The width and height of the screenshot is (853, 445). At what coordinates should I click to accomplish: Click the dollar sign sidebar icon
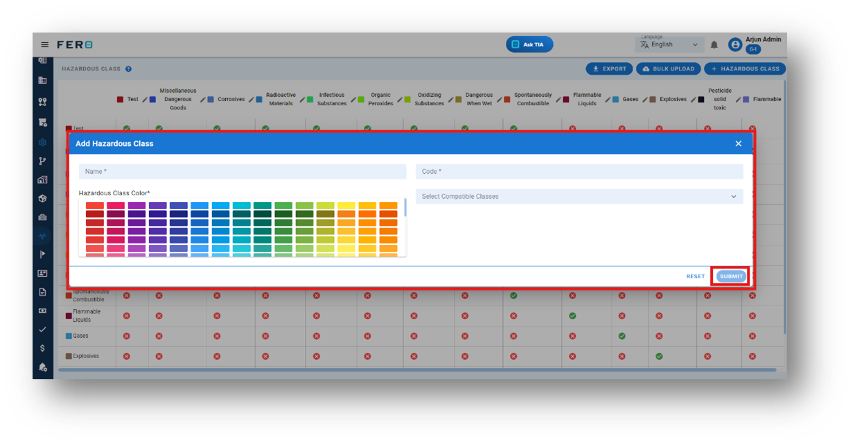pyautogui.click(x=42, y=348)
